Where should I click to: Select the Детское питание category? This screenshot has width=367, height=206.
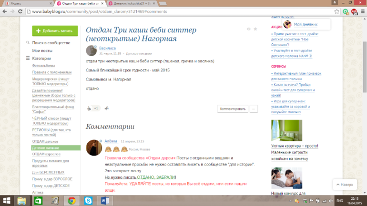(x=46, y=148)
